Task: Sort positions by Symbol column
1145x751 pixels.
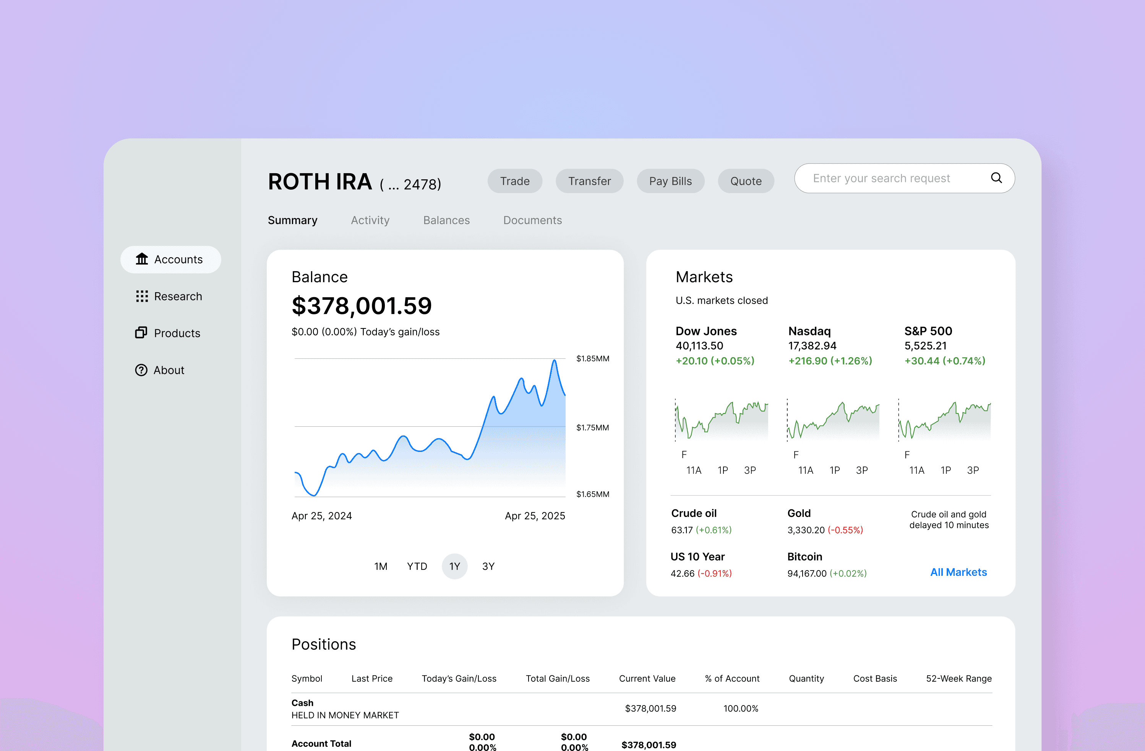Action: pos(307,678)
